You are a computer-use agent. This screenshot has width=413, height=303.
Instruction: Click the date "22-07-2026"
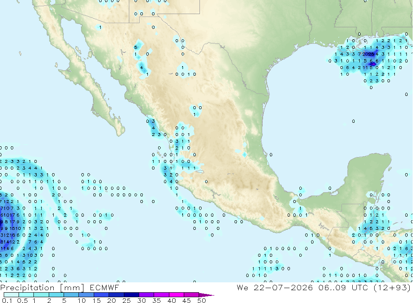click(283, 287)
